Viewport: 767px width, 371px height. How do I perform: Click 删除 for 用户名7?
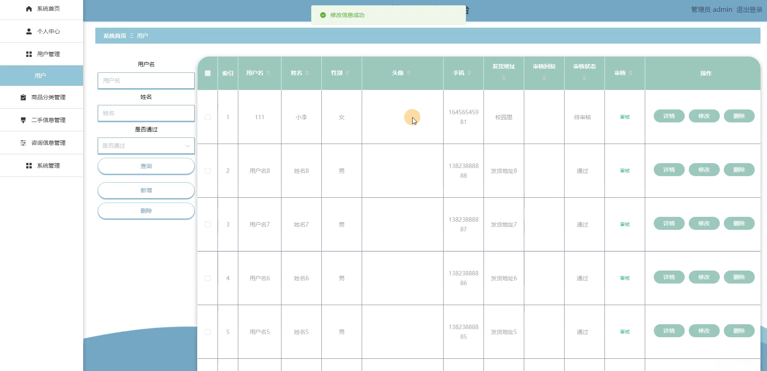click(x=739, y=223)
